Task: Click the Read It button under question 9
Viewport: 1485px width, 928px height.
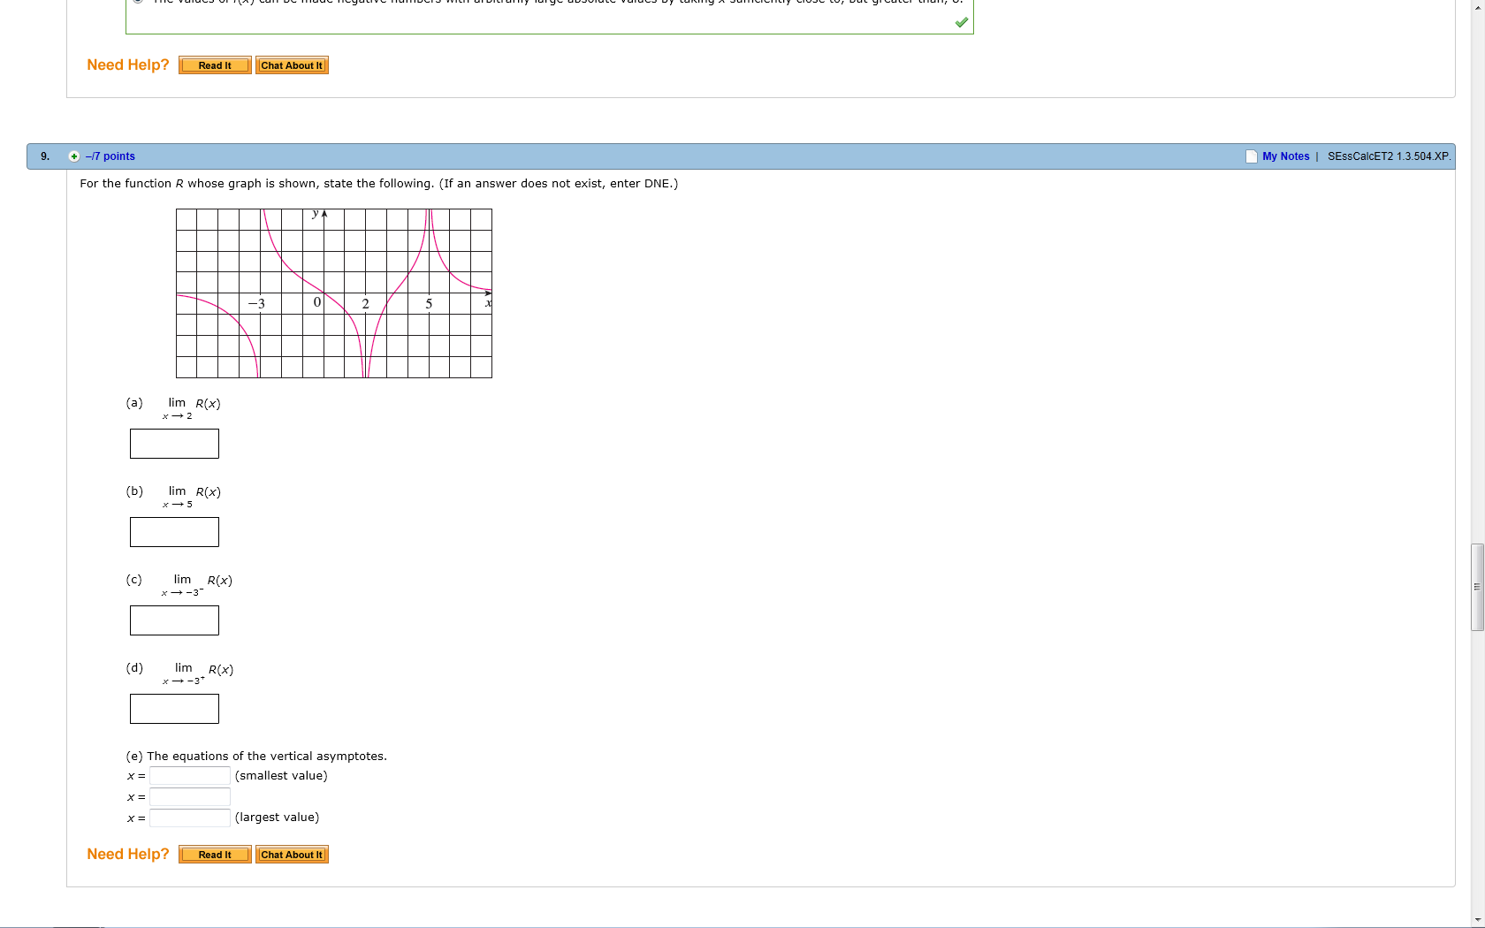Action: coord(214,854)
